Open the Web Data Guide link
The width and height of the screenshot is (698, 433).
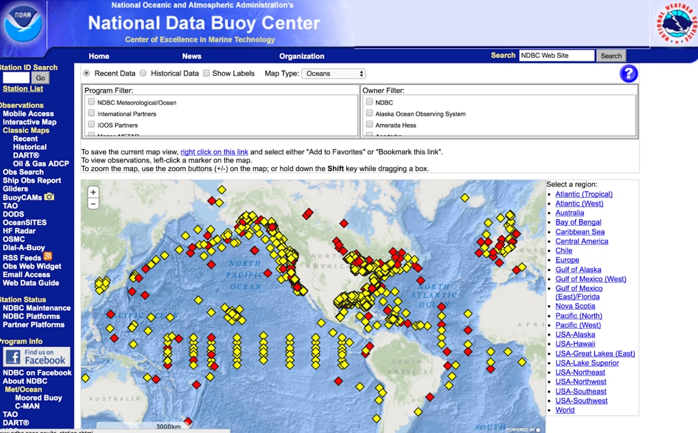pyautogui.click(x=31, y=283)
